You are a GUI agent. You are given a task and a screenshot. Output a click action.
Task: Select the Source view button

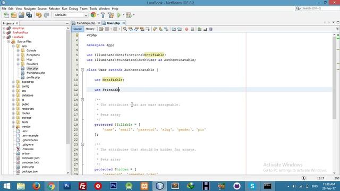tap(78, 29)
